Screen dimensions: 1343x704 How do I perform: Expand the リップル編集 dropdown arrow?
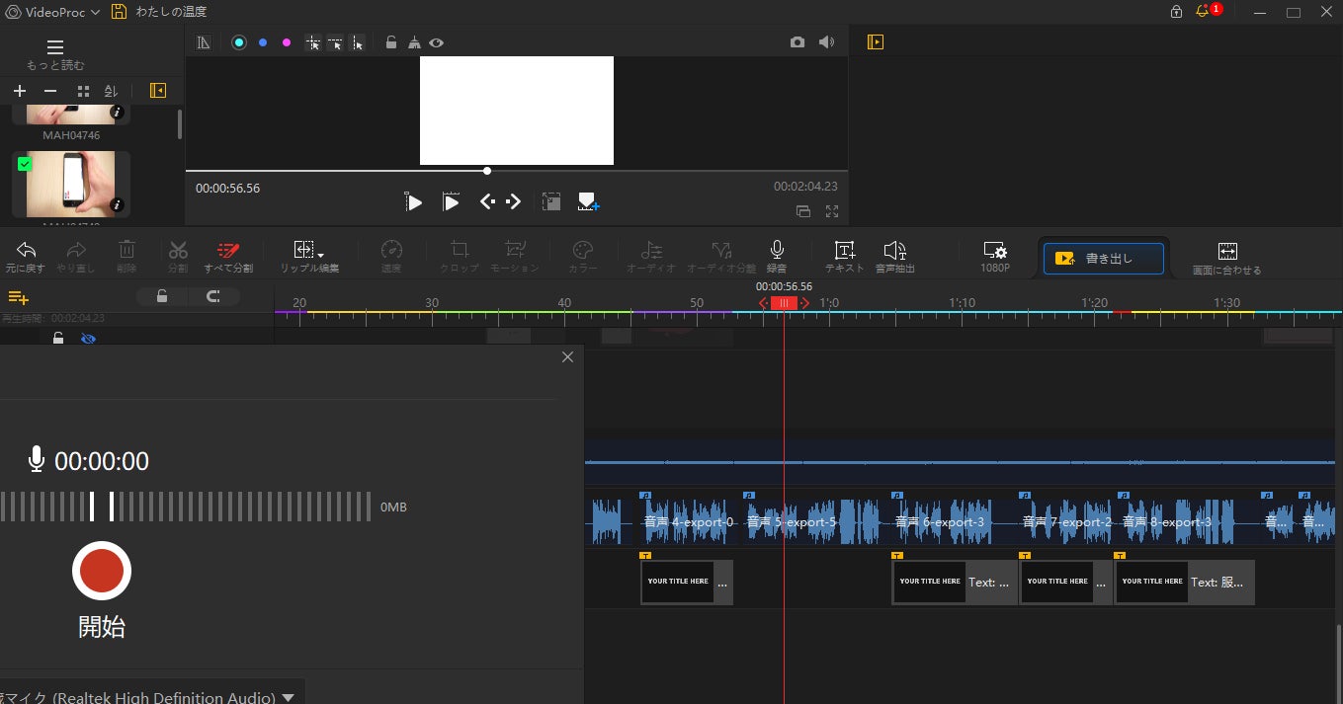pos(321,256)
